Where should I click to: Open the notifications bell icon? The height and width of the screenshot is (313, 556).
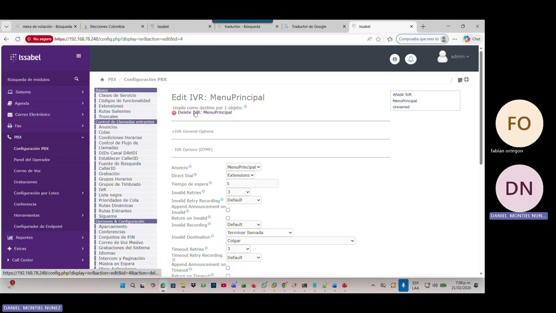[410, 59]
